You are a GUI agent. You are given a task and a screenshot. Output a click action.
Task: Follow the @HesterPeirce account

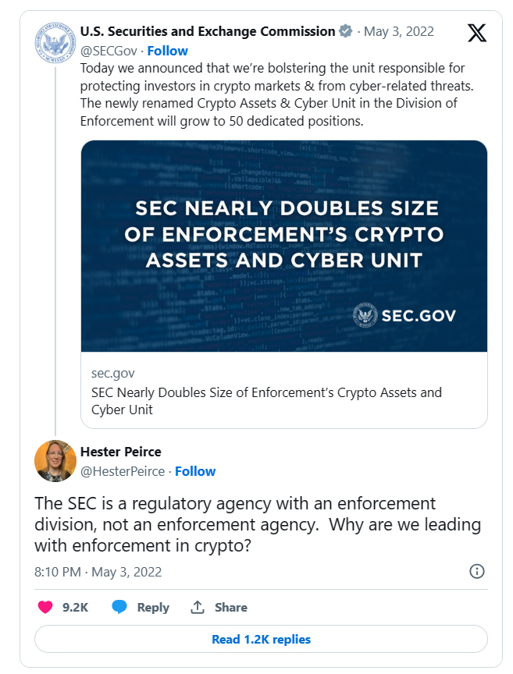pos(195,471)
